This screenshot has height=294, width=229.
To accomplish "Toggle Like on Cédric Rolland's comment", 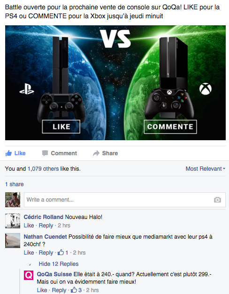I will (x=29, y=226).
